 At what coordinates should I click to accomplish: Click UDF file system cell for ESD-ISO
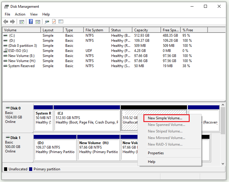(89, 51)
